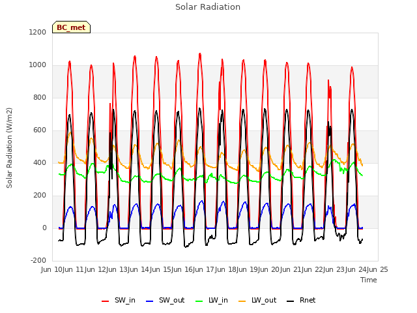Click the black Rnet legend swatch

[291, 301]
